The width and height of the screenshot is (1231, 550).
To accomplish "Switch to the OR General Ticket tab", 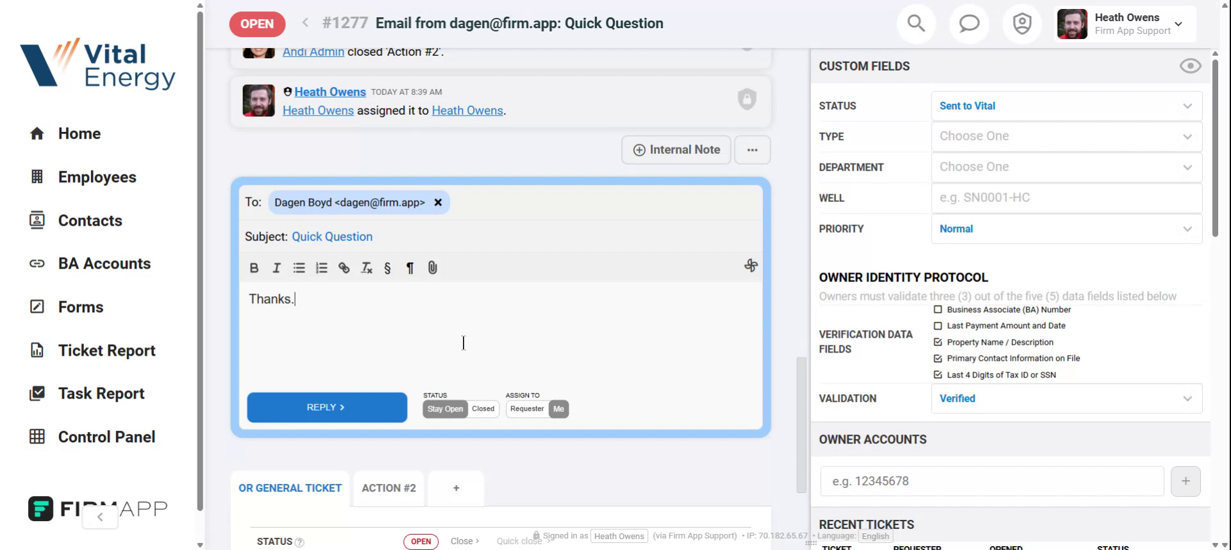I will coord(290,488).
